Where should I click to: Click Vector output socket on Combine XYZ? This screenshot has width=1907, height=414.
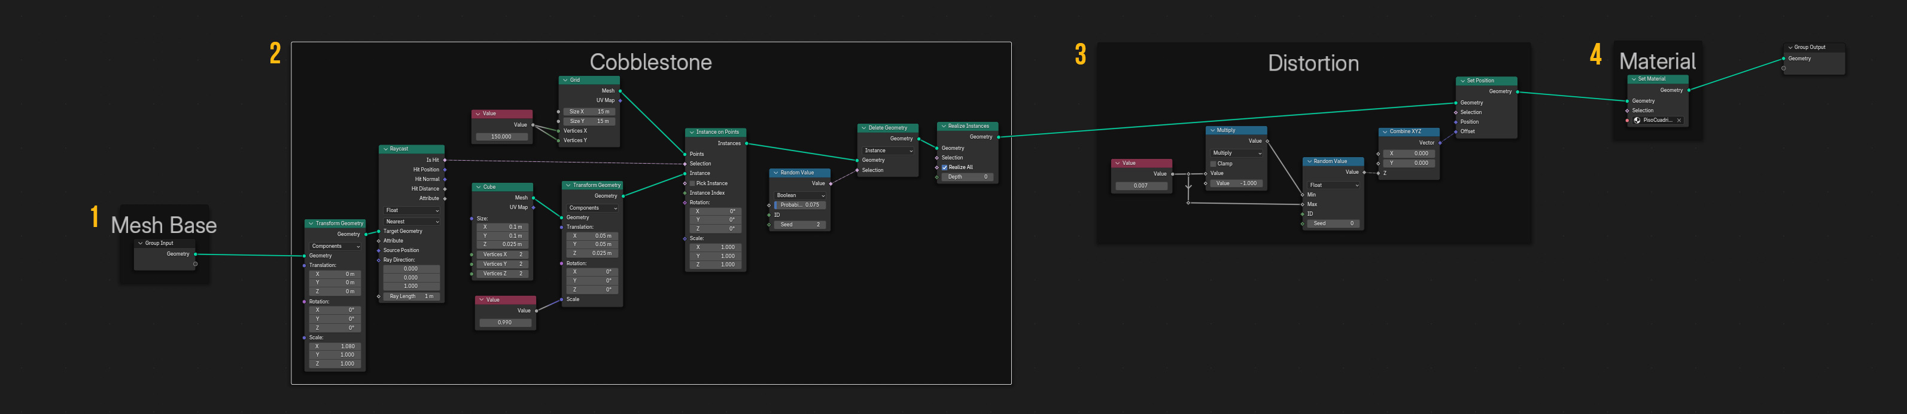[x=1439, y=143]
